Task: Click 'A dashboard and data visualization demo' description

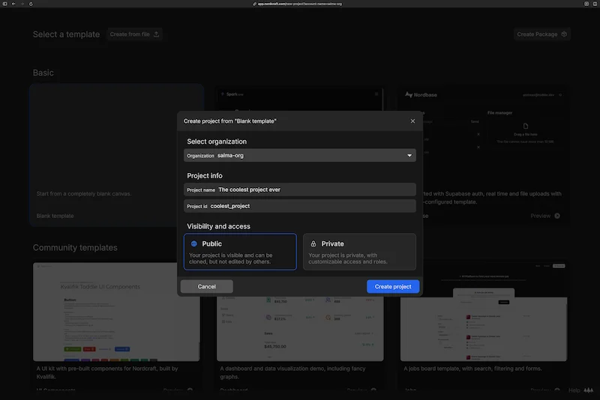Action: click(292, 372)
